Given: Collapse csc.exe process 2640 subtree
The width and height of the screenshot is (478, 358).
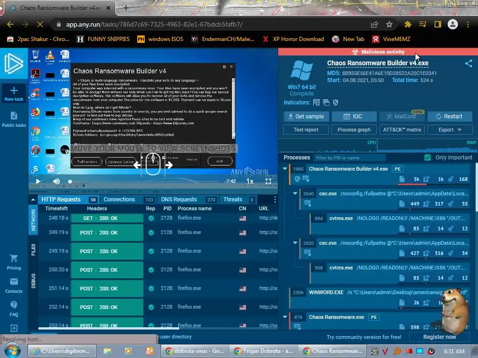Looking at the screenshot, I should tap(295, 193).
